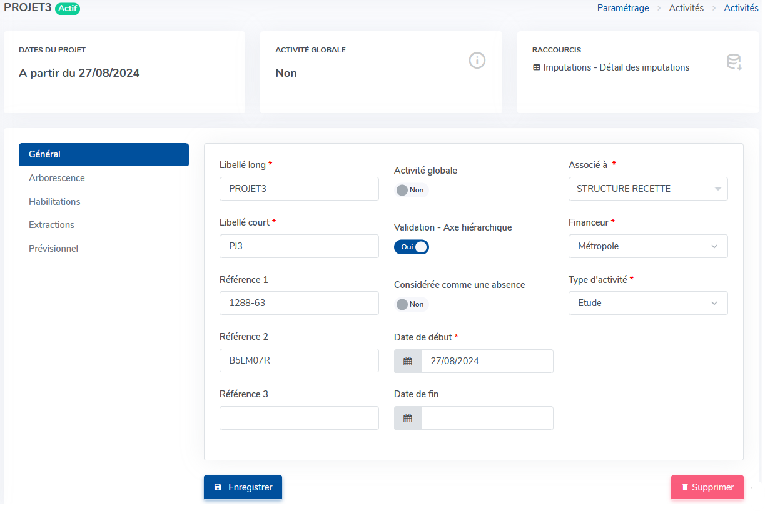Click the Référence 3 input field
Viewport: 765px width, 511px height.
pyautogui.click(x=299, y=418)
